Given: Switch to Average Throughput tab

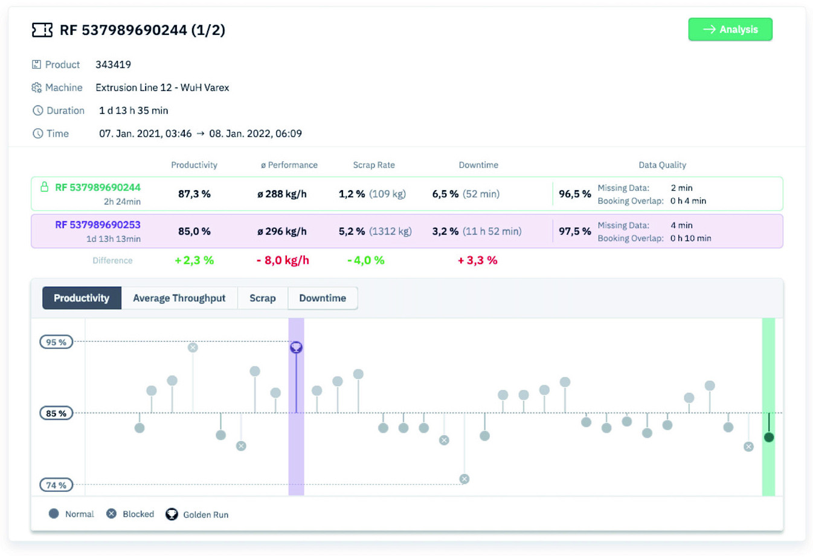Looking at the screenshot, I should pyautogui.click(x=179, y=298).
